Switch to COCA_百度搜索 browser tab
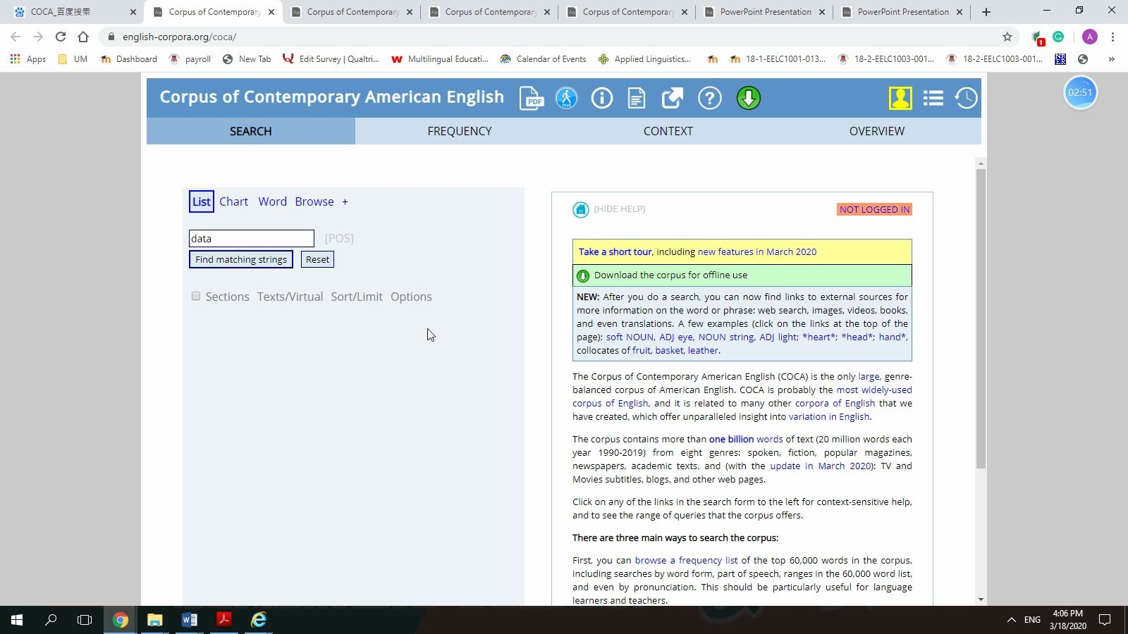 pyautogui.click(x=74, y=12)
